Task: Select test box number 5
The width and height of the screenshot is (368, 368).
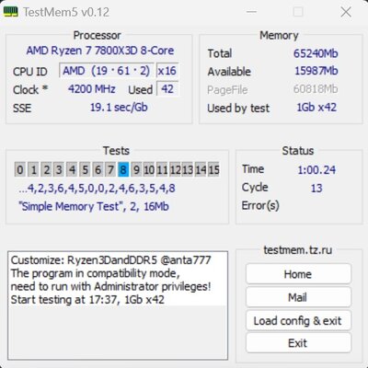Action: [x=85, y=169]
